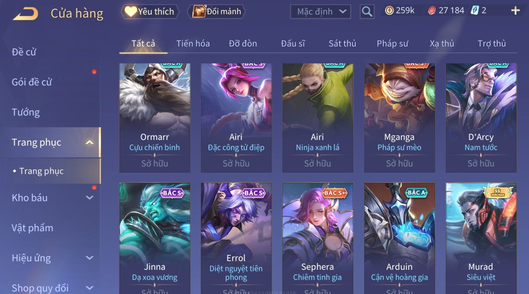The height and width of the screenshot is (294, 529).
Task: Switch to the Tiến hóa tab
Action: point(193,44)
